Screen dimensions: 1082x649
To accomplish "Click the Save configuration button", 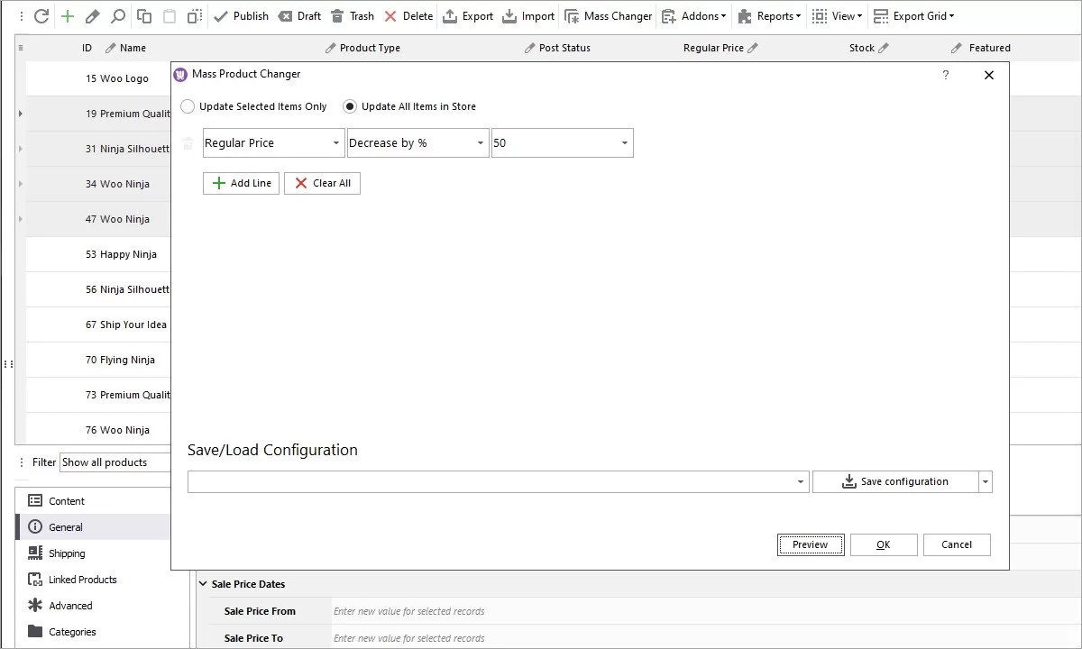I will tap(896, 480).
